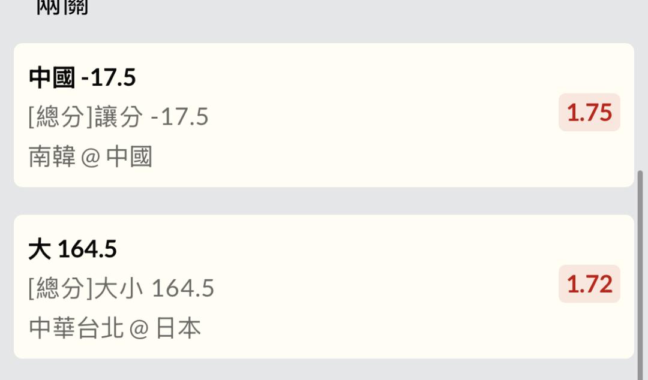Tap the 1.75 odds badge
The image size is (648, 380).
click(x=589, y=113)
